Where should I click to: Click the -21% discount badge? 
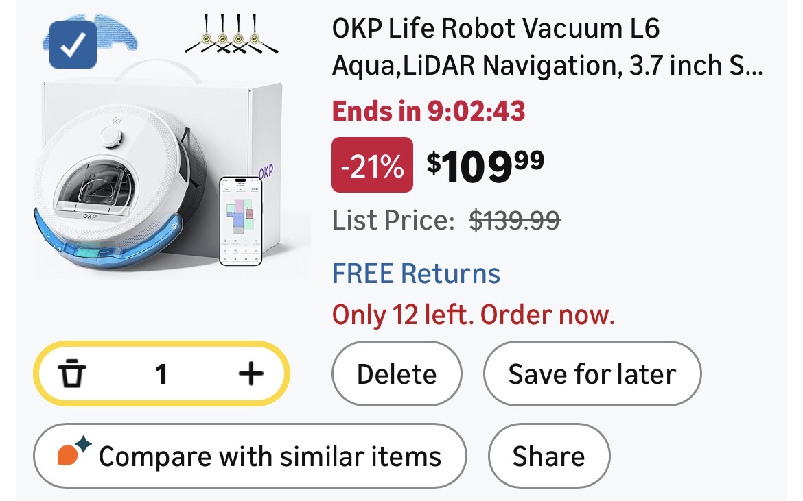[372, 164]
